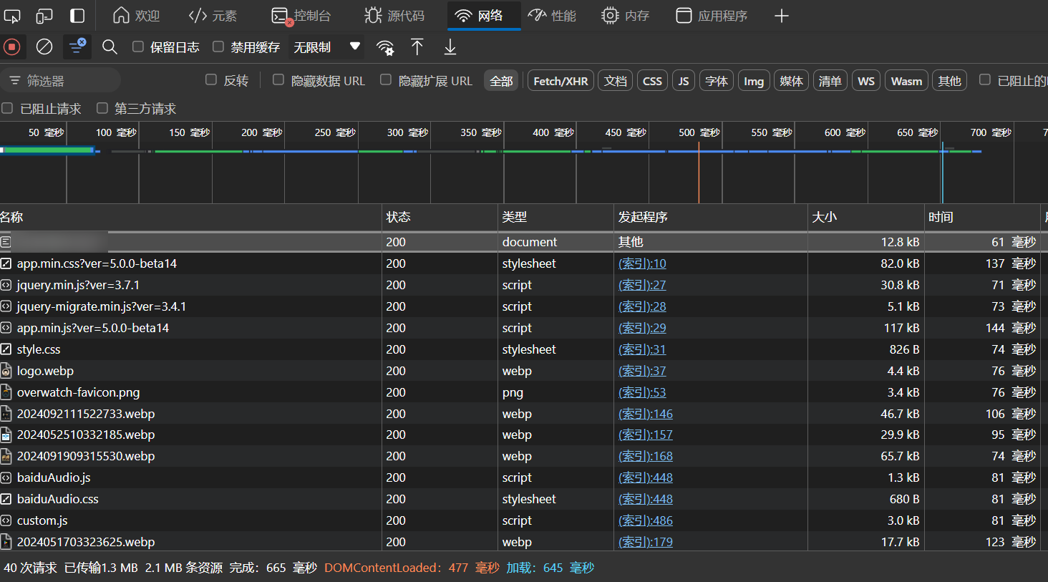Image resolution: width=1048 pixels, height=582 pixels.
Task: Open the 内存 tab
Action: (626, 16)
